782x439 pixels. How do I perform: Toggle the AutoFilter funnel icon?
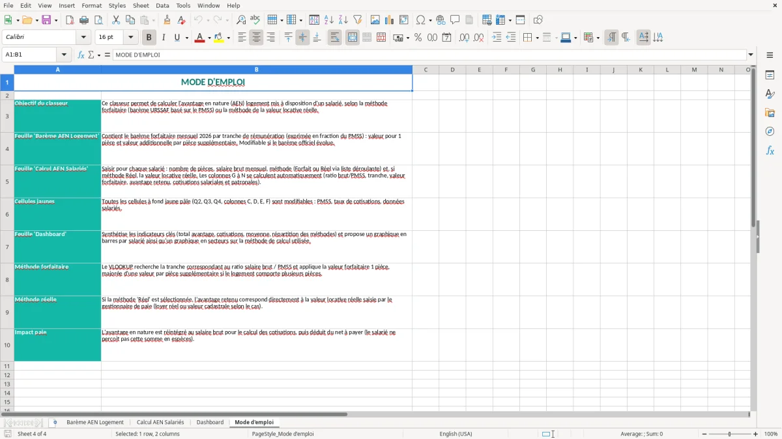coord(358,20)
